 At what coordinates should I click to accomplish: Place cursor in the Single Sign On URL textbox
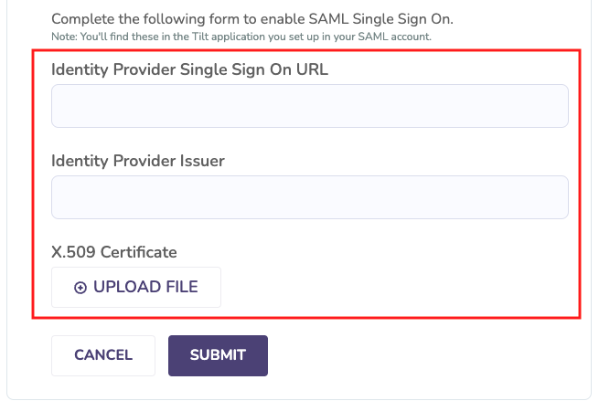pyautogui.click(x=310, y=106)
